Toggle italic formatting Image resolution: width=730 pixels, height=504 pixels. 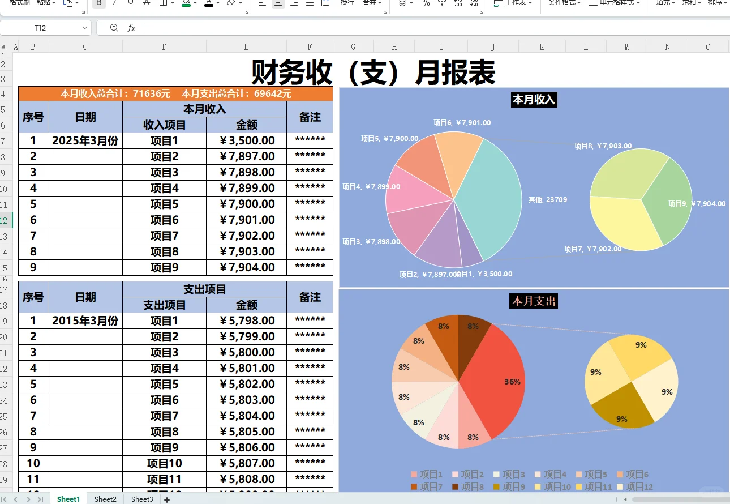113,3
